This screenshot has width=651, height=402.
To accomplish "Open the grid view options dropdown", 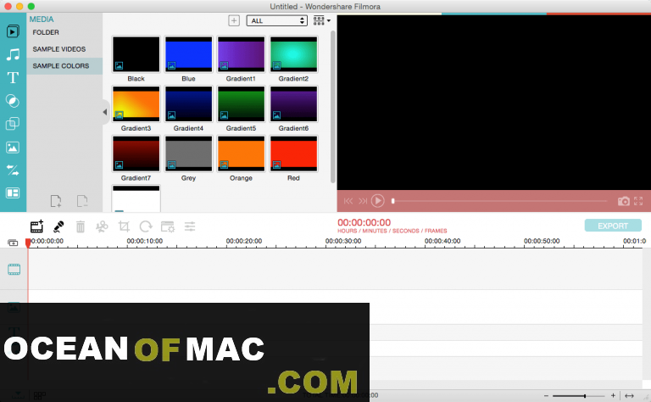I will [322, 20].
